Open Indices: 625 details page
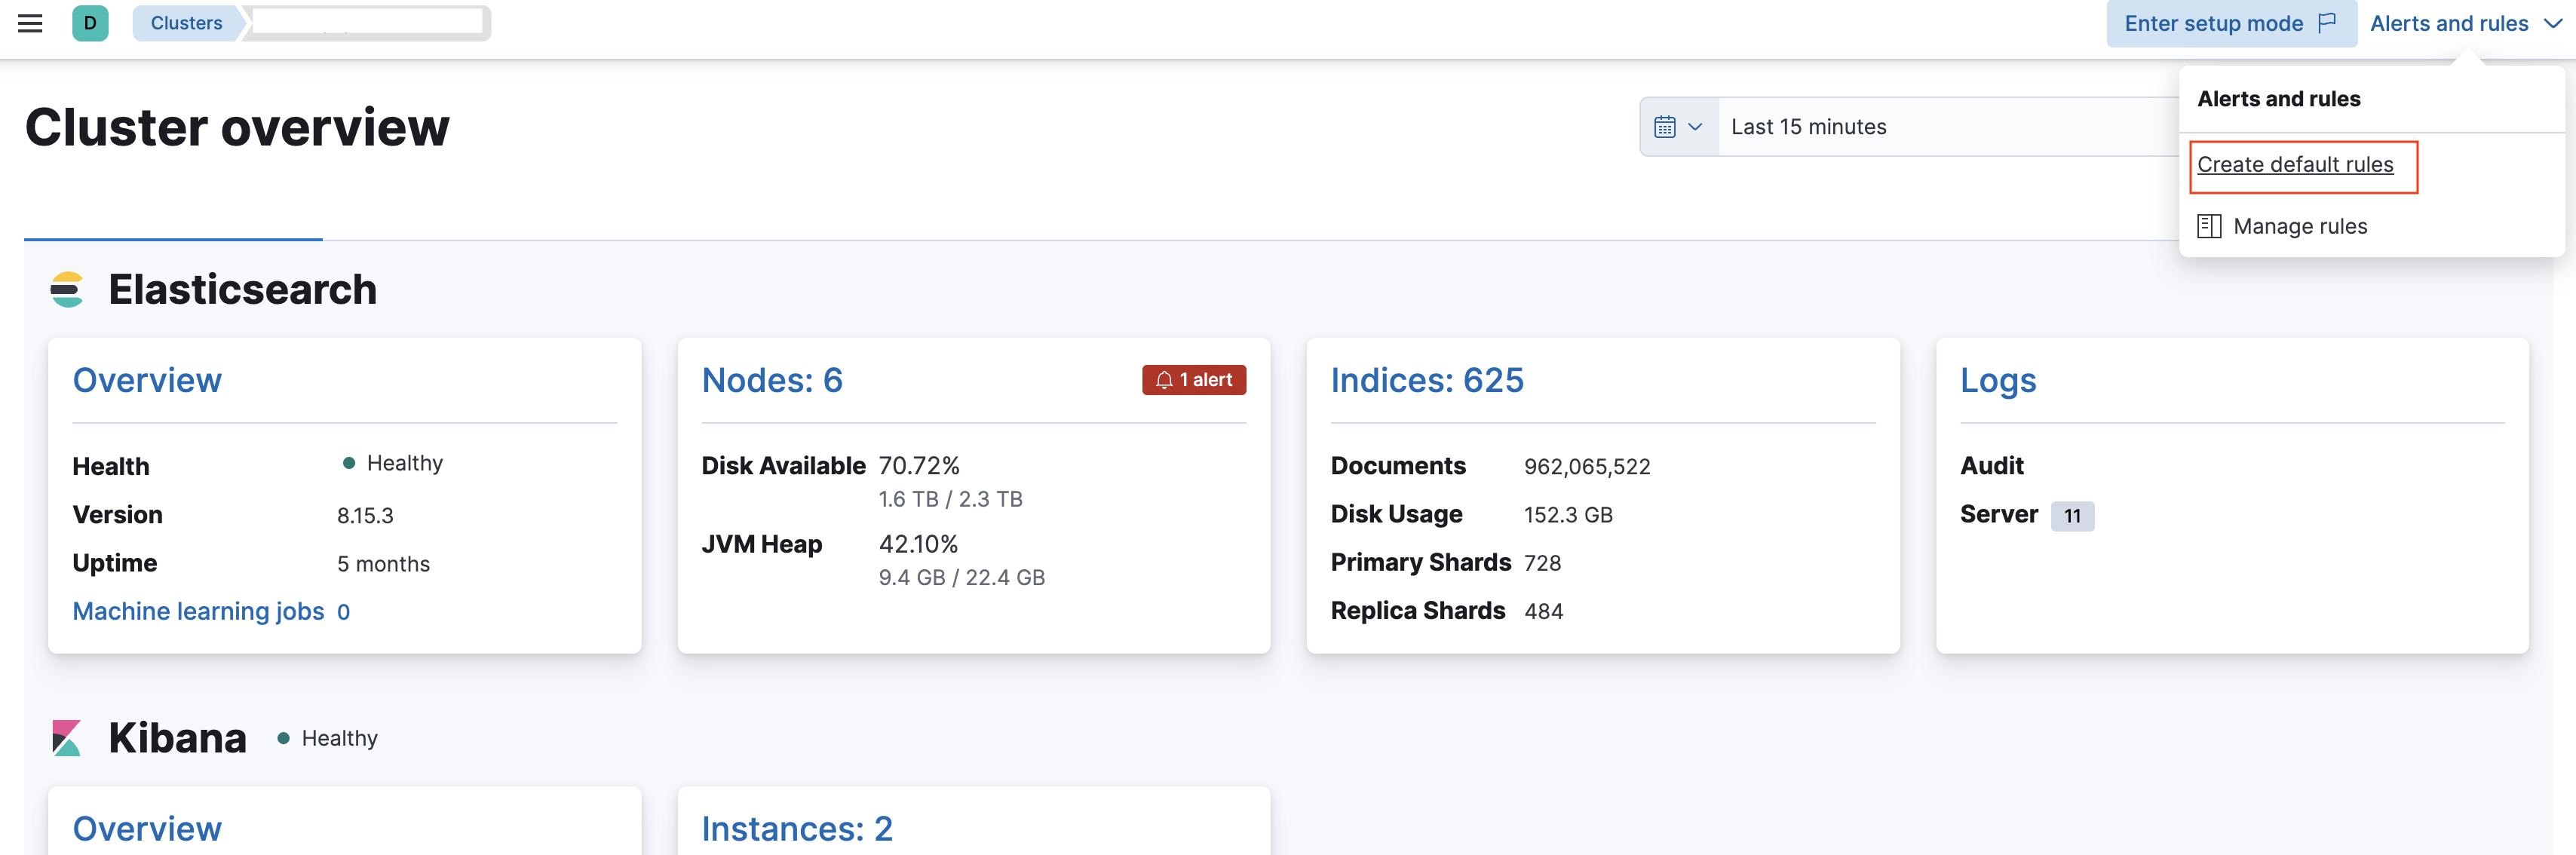2576x855 pixels. coord(1427,380)
